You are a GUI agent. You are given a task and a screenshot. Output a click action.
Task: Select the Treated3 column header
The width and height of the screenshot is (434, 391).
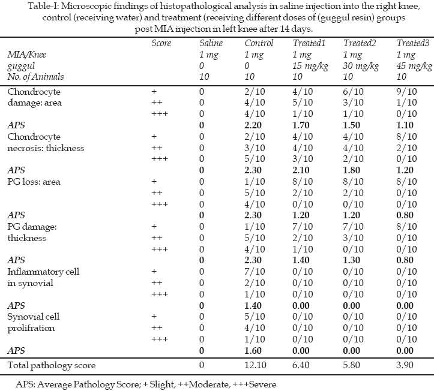pyautogui.click(x=412, y=43)
